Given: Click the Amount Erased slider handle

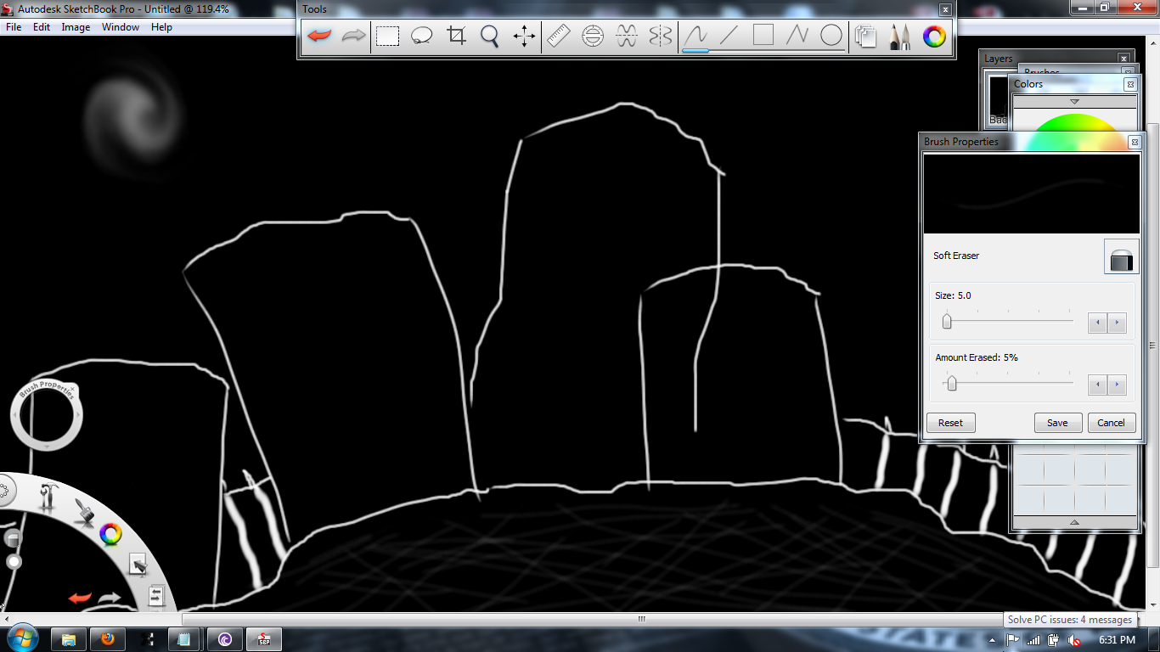Looking at the screenshot, I should point(952,384).
